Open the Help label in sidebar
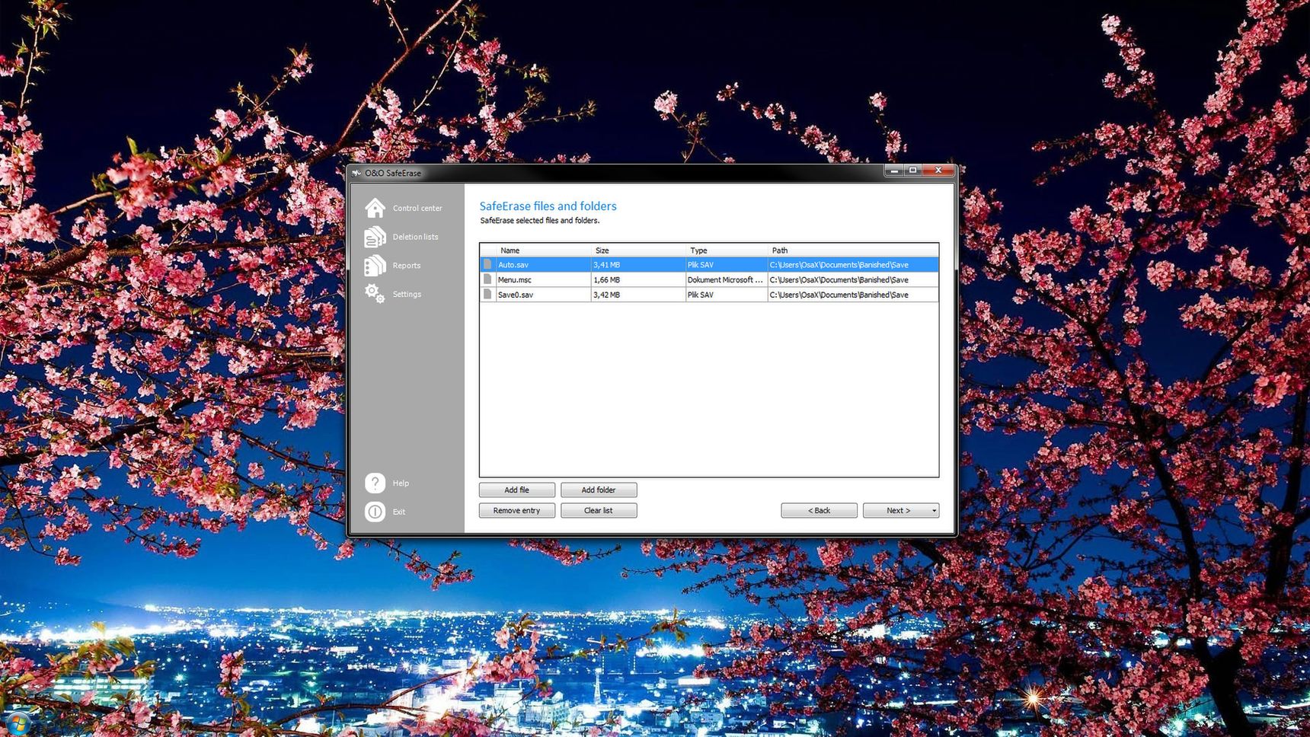 pos(401,483)
